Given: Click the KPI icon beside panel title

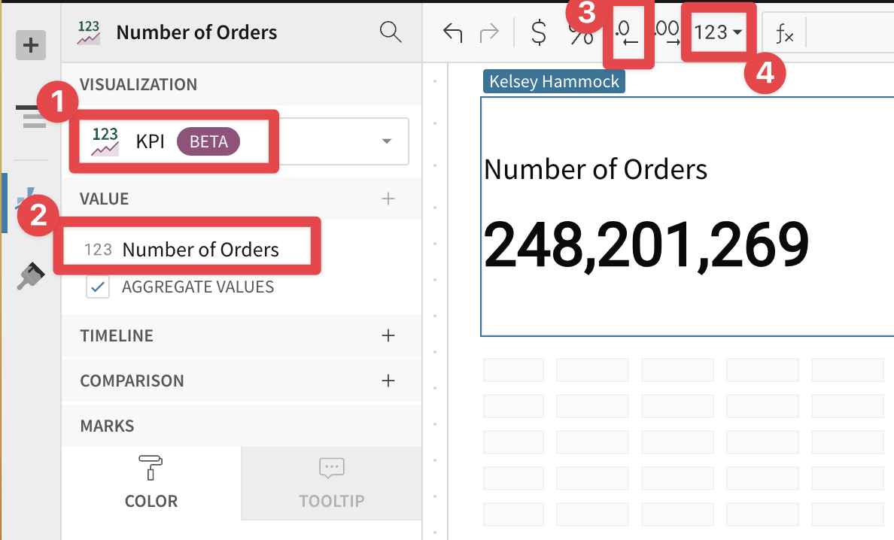Looking at the screenshot, I should (x=89, y=32).
